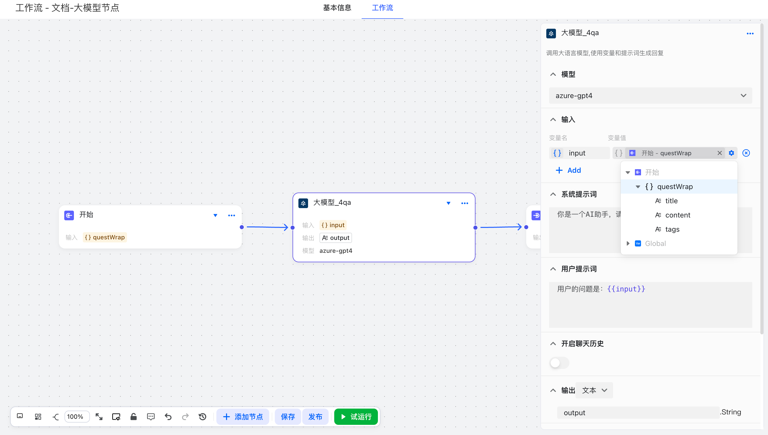Click the auto-layout grid icon
This screenshot has height=435, width=768.
(x=38, y=416)
